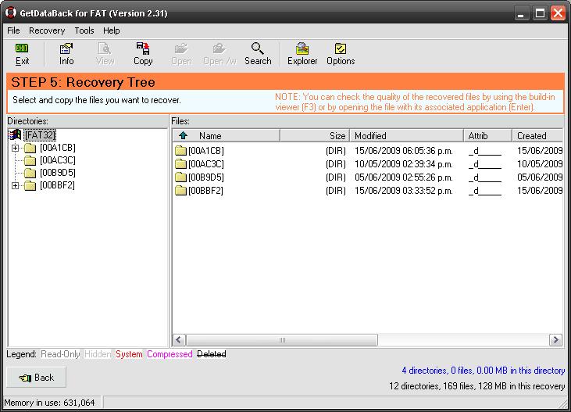Select [00A1CB] name in file list

click(206, 151)
